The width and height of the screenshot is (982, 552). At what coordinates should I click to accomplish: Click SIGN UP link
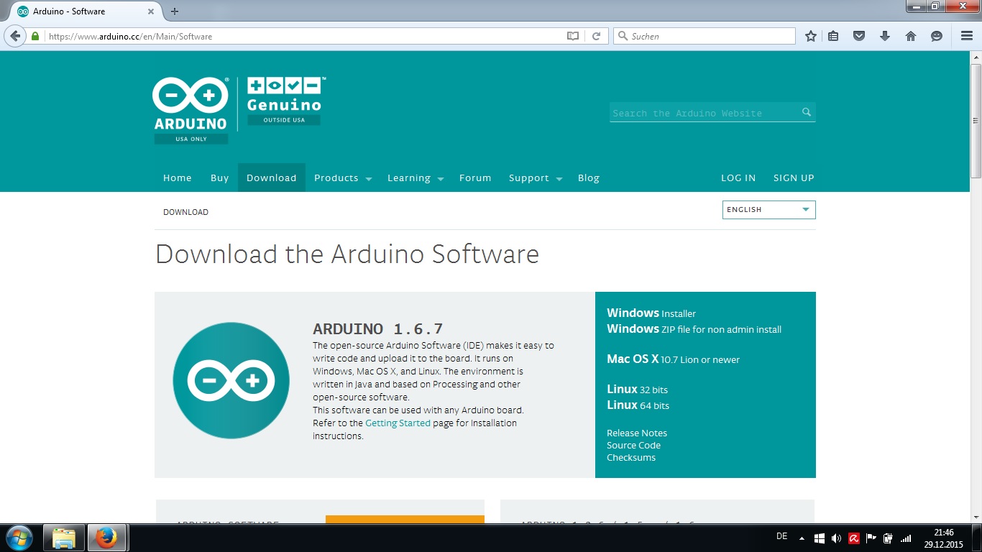[x=794, y=178]
